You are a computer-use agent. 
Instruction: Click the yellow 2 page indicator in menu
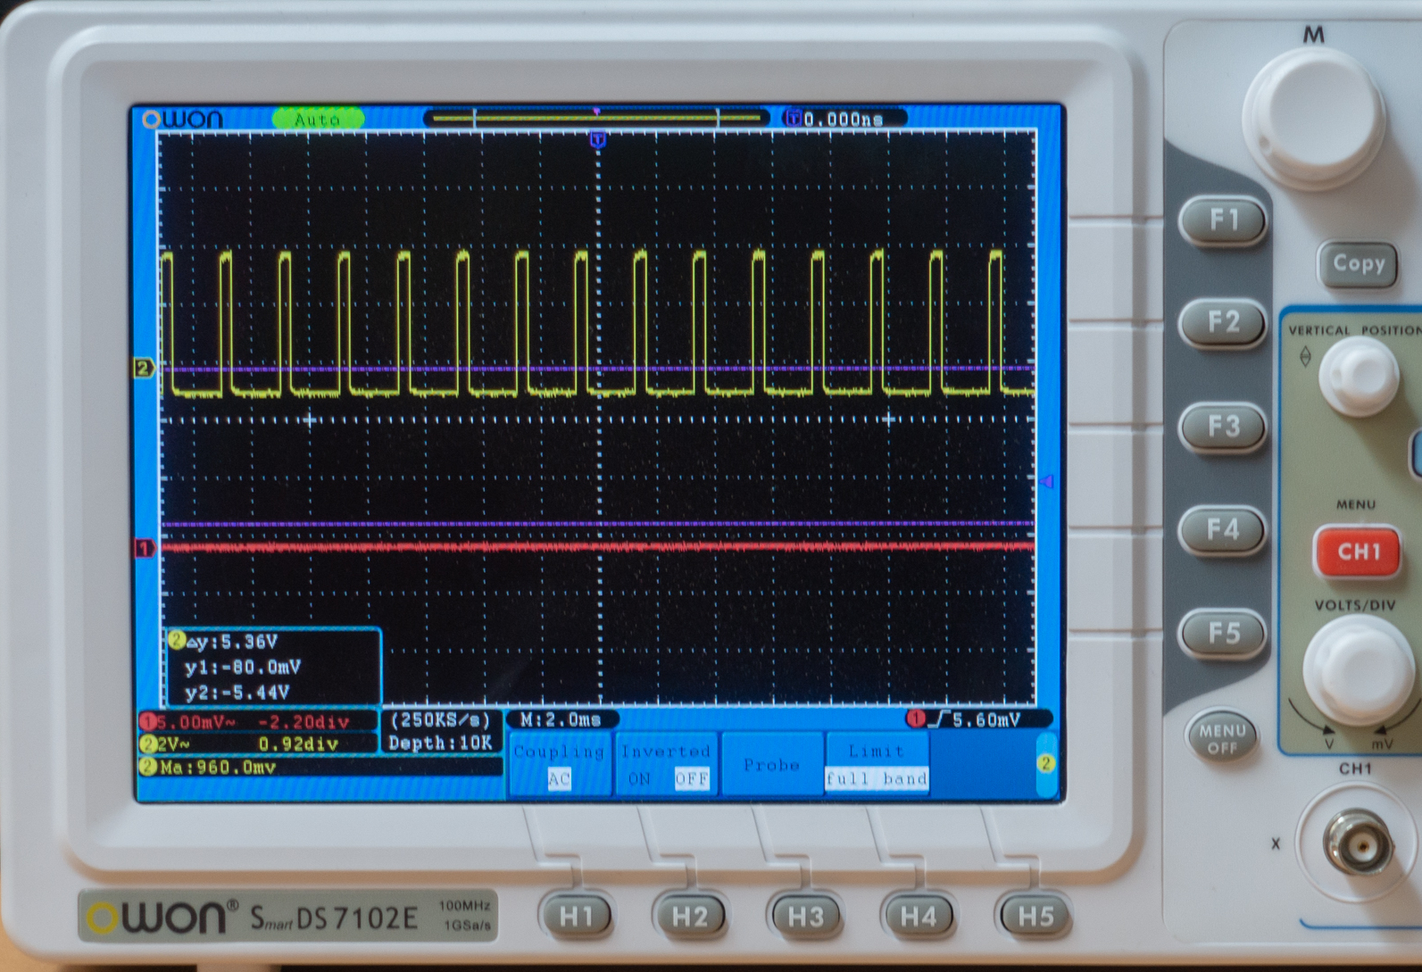point(1045,763)
